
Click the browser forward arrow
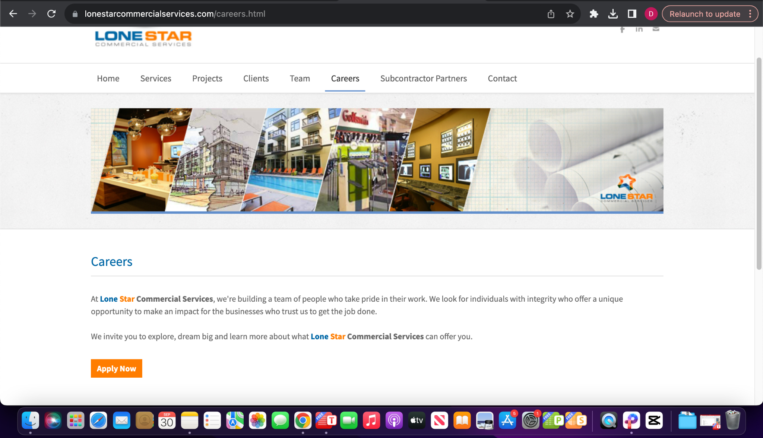[32, 14]
